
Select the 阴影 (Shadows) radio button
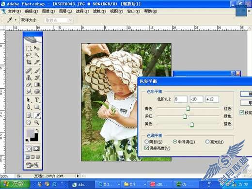146,142
